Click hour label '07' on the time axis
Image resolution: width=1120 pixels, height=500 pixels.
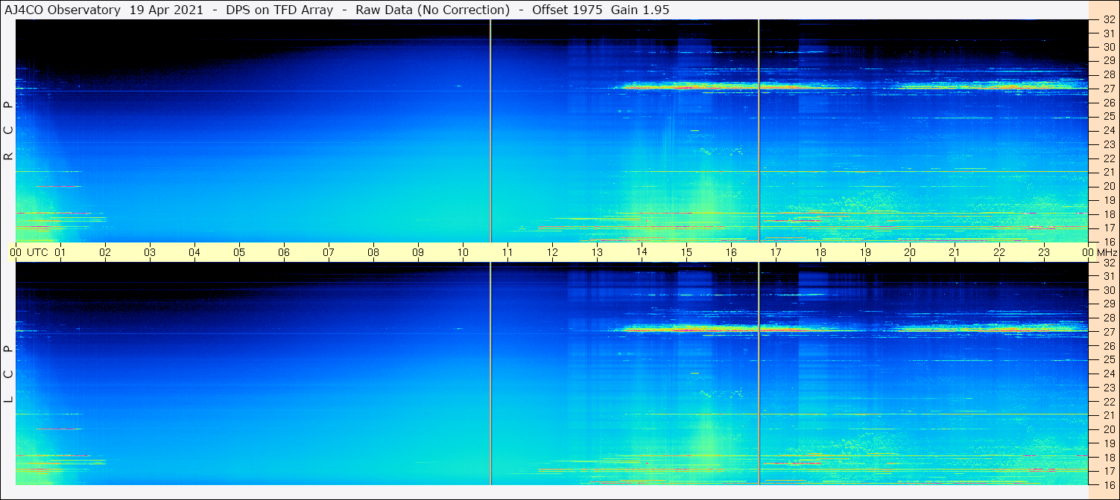(x=329, y=252)
